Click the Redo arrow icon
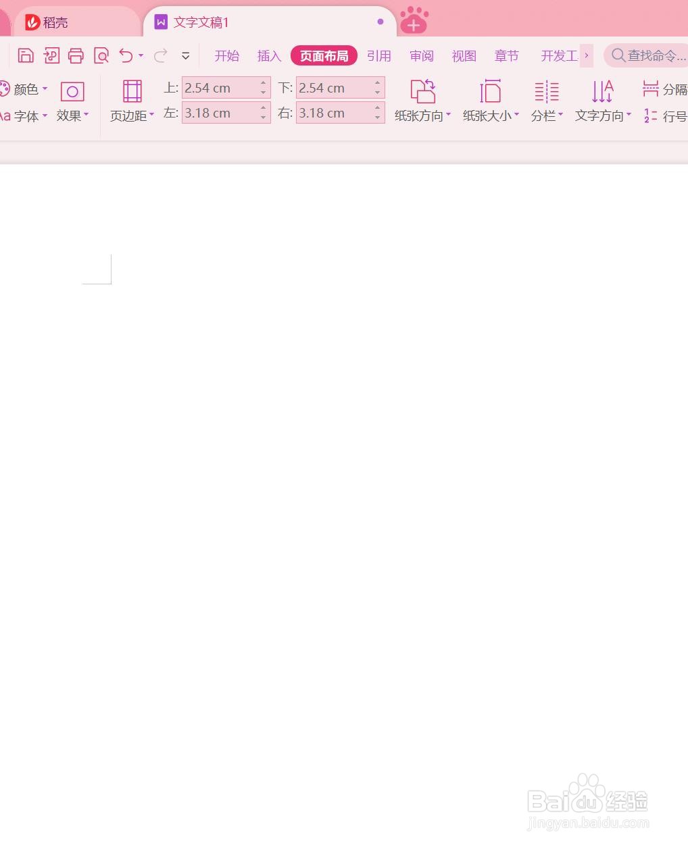This screenshot has width=688, height=847. 161,55
